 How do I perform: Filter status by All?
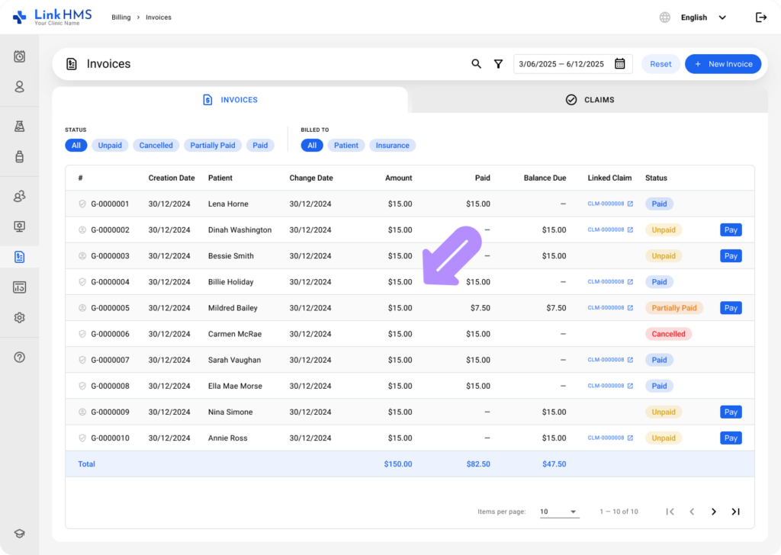click(76, 146)
